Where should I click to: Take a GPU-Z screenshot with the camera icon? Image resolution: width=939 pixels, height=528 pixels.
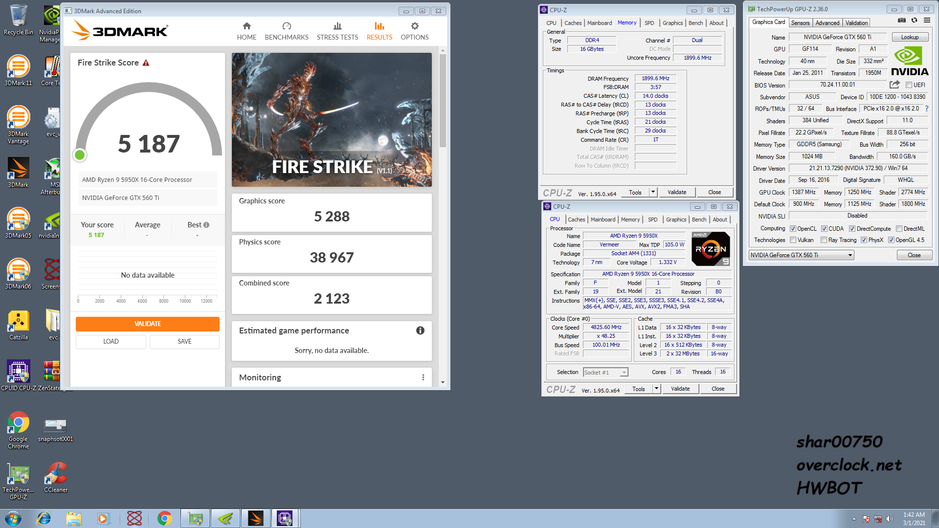click(x=902, y=21)
